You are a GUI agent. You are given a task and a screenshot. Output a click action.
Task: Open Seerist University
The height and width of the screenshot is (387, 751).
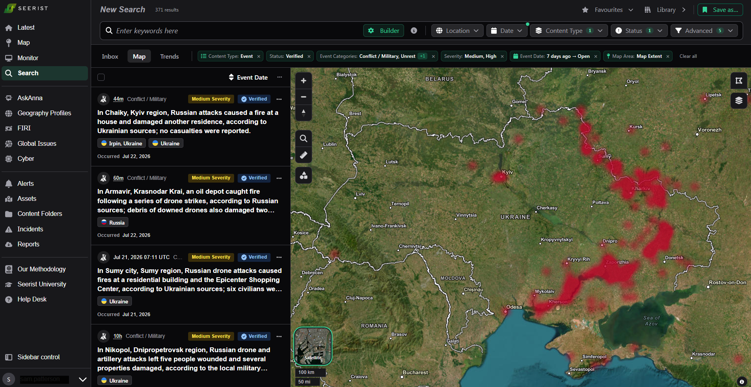pos(42,284)
